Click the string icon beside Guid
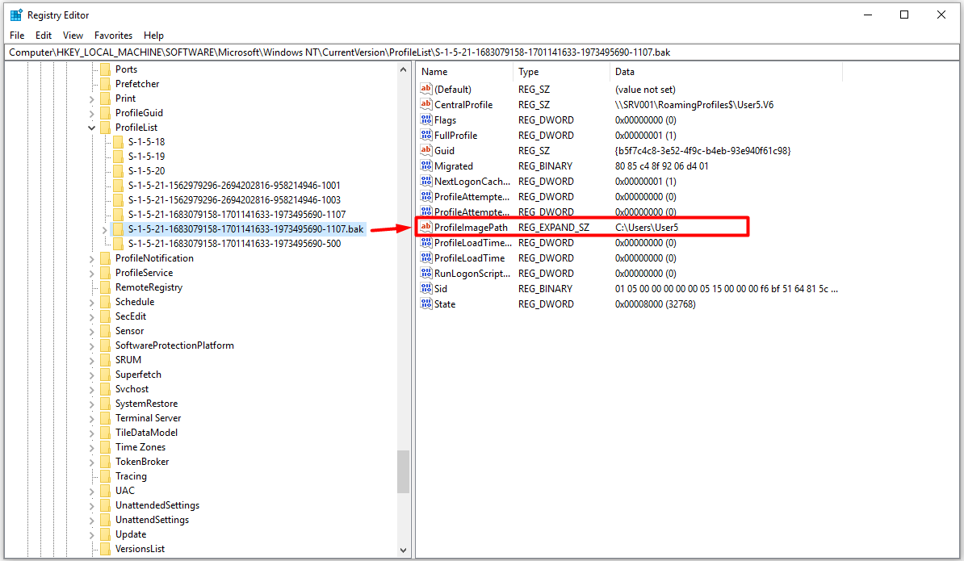964x561 pixels. 425,151
